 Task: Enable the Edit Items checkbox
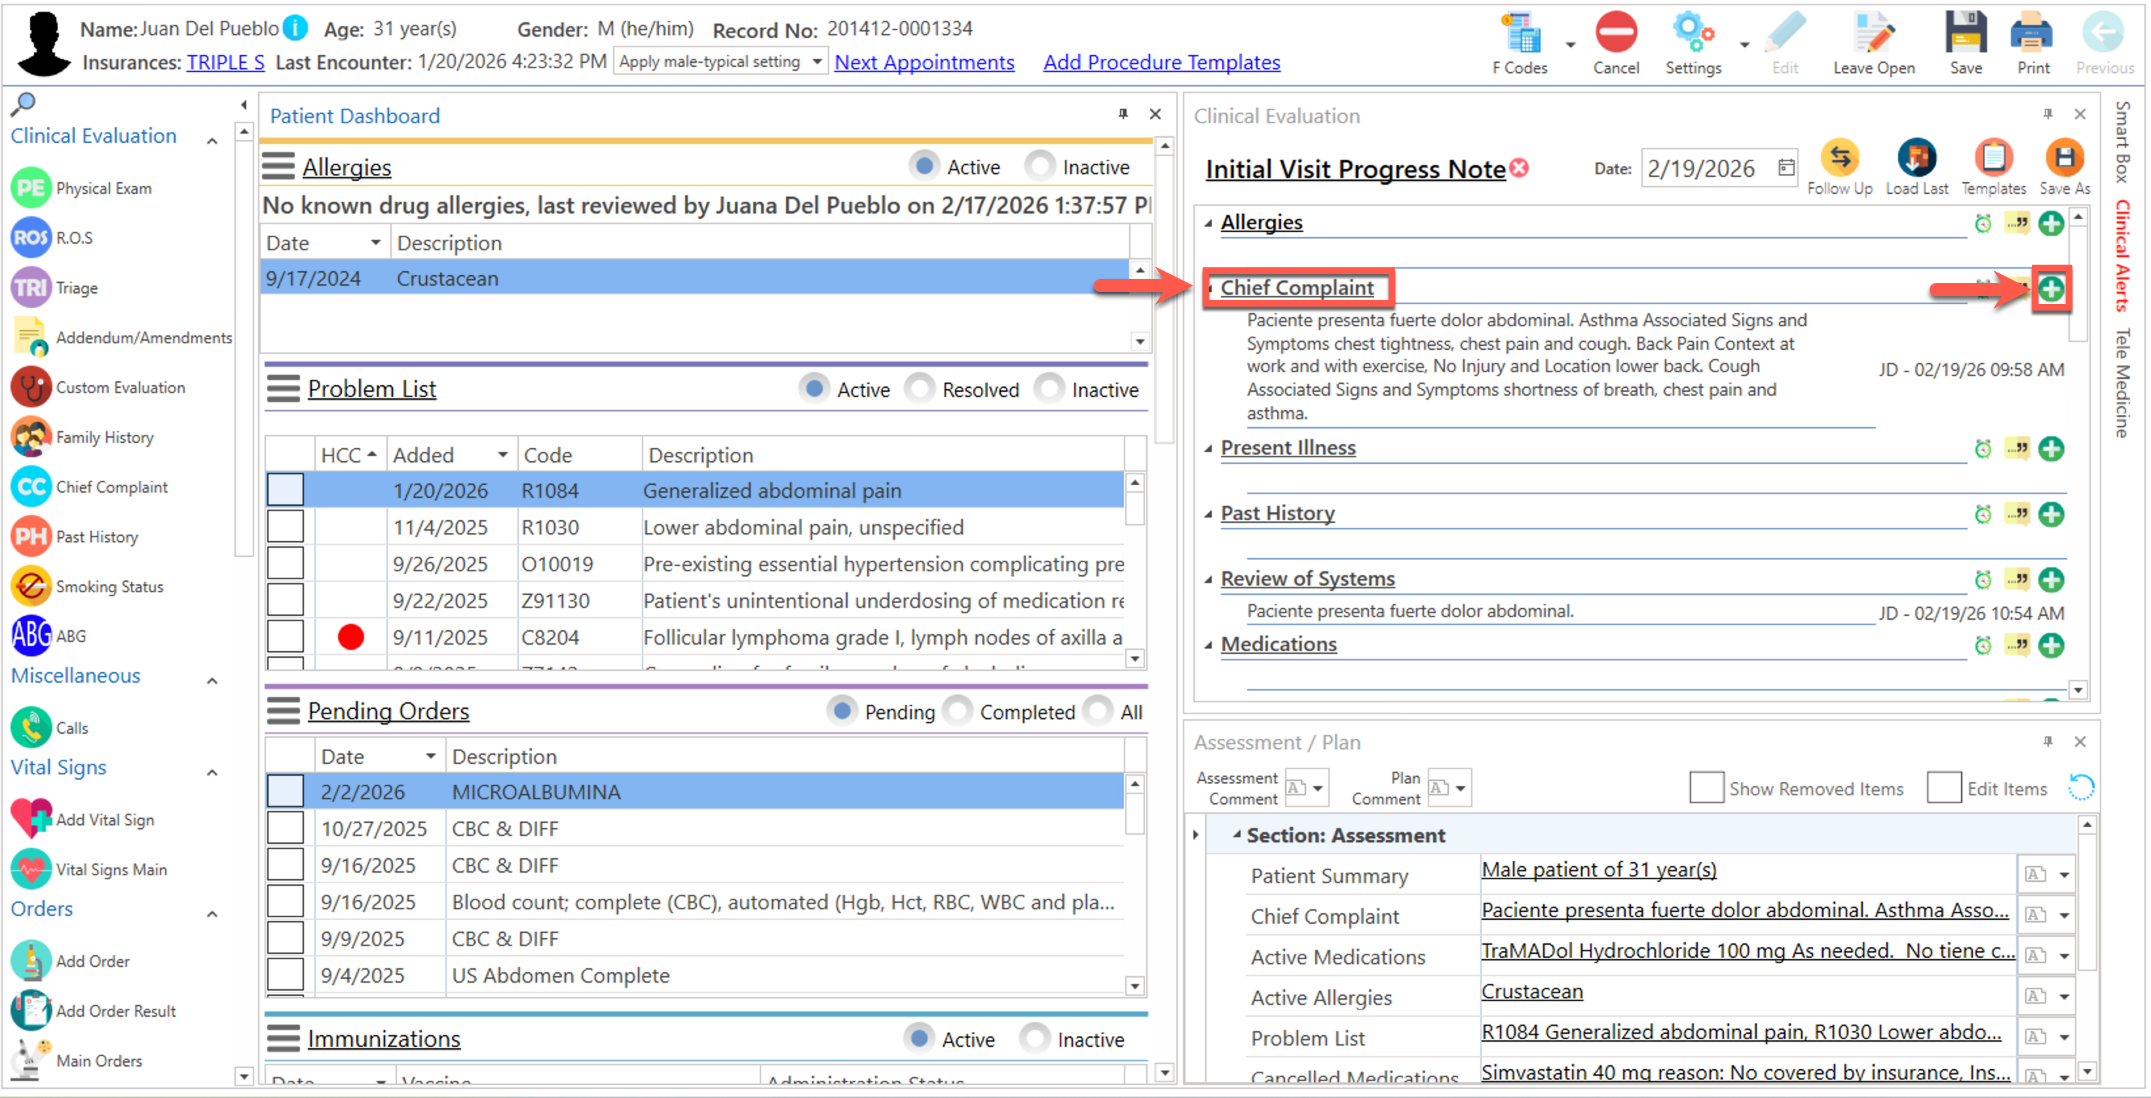[x=1943, y=788]
